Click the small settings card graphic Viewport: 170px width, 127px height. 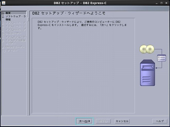pos(161,58)
